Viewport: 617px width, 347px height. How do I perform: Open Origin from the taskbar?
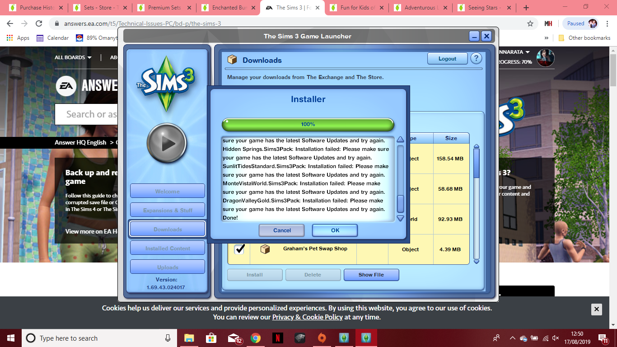(322, 338)
